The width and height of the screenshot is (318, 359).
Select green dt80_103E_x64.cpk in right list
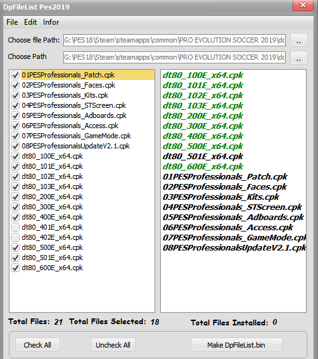tap(203, 106)
